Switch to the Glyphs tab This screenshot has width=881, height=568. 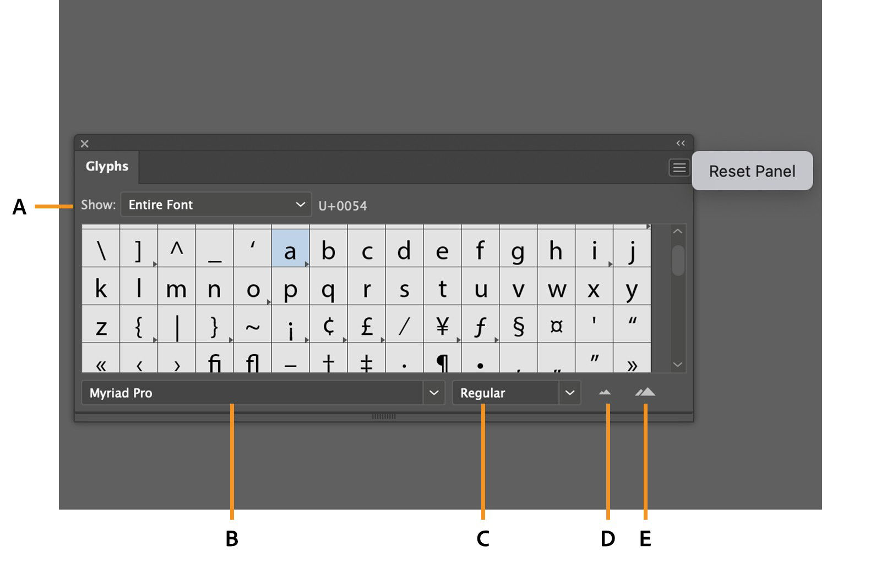coord(107,166)
